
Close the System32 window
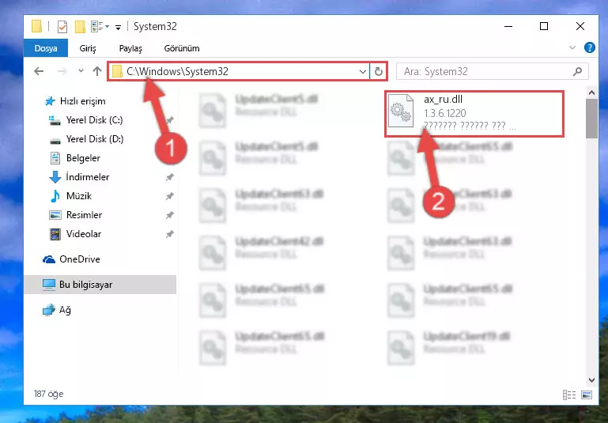(580, 26)
